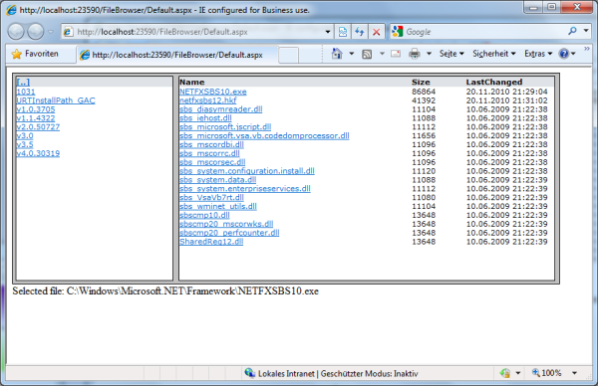Select the FileBrowser Default.aspx tab
The width and height of the screenshot is (598, 386).
coord(177,55)
